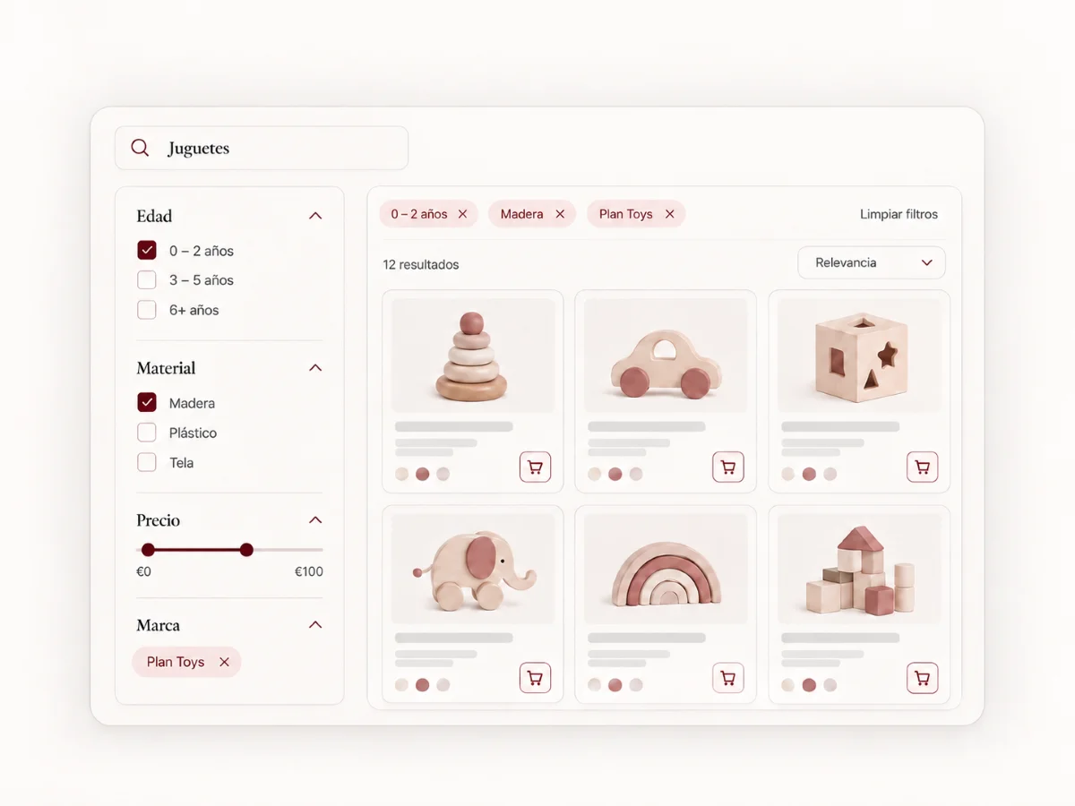Add shape sorter cube to cart
1075x806 pixels.
coord(922,467)
